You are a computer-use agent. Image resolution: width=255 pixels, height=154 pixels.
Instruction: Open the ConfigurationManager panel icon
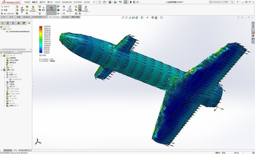click(13, 23)
